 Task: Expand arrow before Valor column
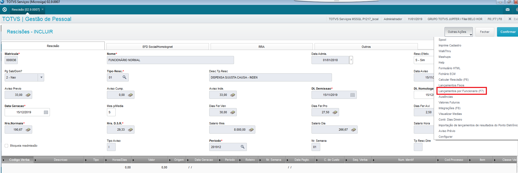click(x=133, y=160)
